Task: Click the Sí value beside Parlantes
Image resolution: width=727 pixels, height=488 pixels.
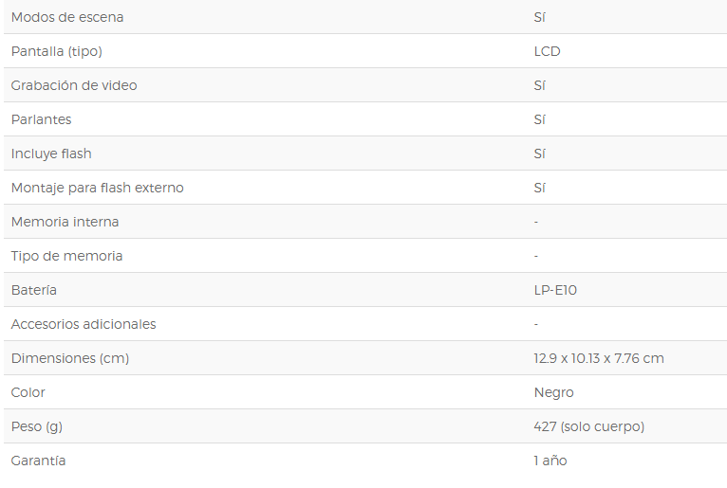Action: (x=540, y=119)
